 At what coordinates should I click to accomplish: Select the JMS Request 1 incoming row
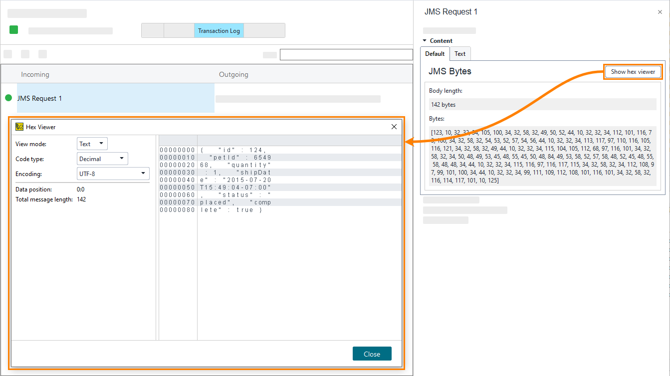[115, 98]
